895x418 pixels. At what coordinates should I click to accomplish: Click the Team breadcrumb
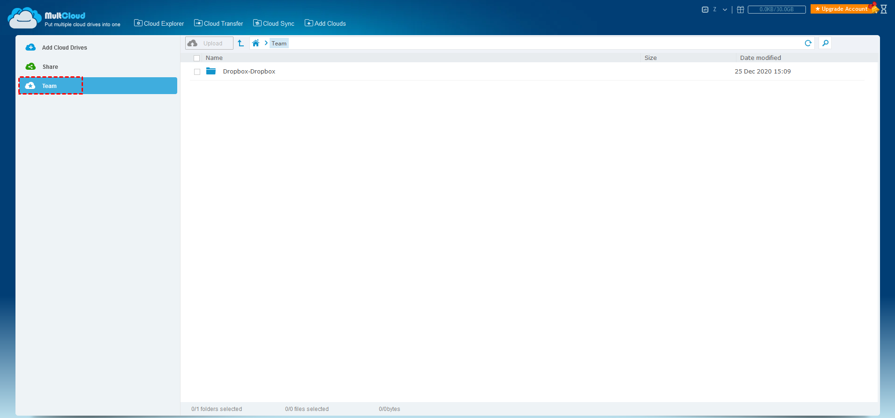279,44
